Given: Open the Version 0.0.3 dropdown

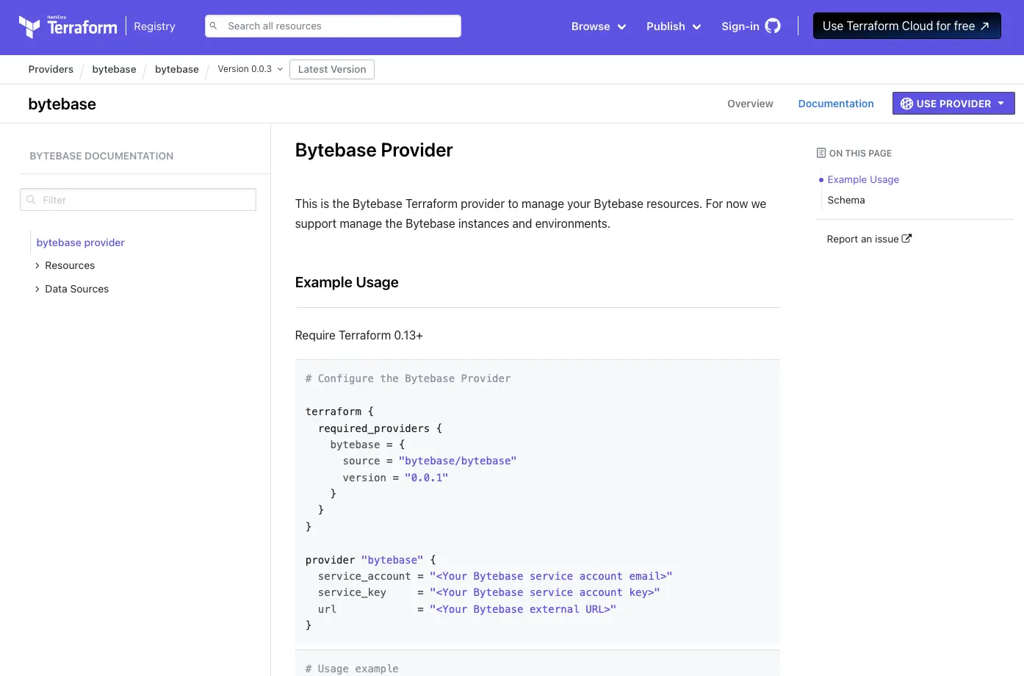Looking at the screenshot, I should [x=250, y=69].
